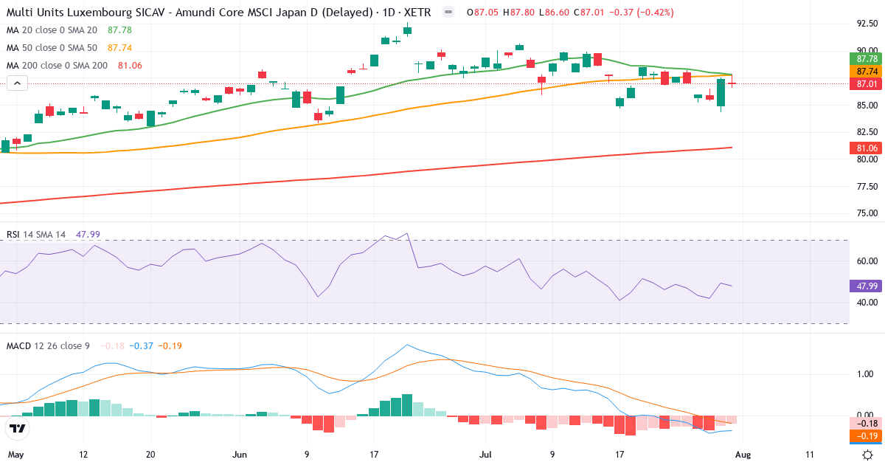Click the 11 date label on time axis
Viewport: 885px width, 465px height.
point(810,454)
